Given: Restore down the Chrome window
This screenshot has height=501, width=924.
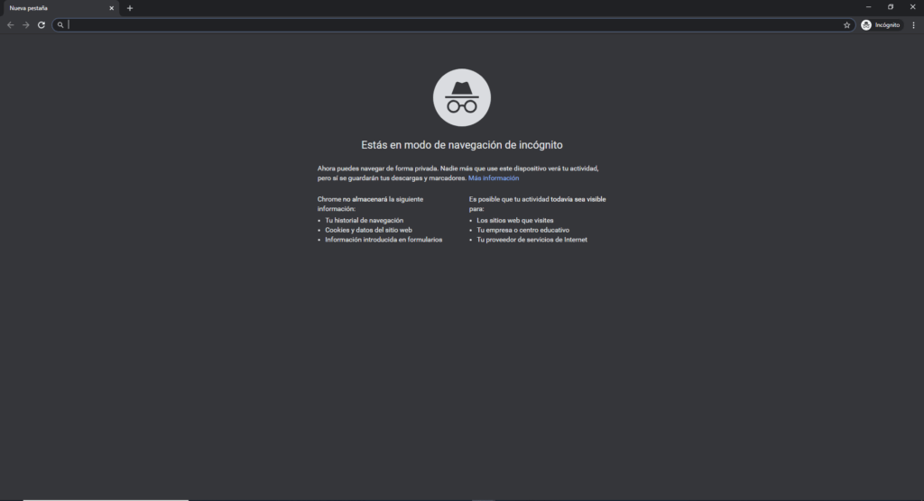Looking at the screenshot, I should 891,7.
